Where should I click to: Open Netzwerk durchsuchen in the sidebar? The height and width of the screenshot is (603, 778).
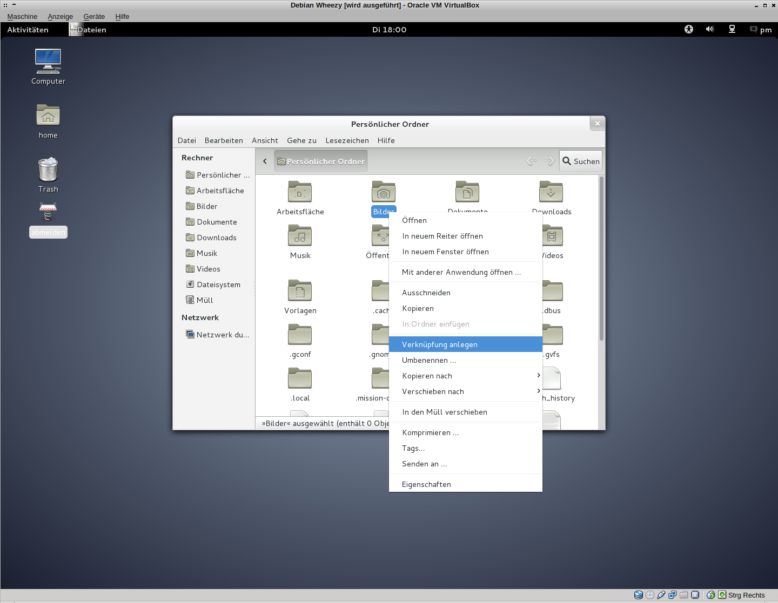218,335
